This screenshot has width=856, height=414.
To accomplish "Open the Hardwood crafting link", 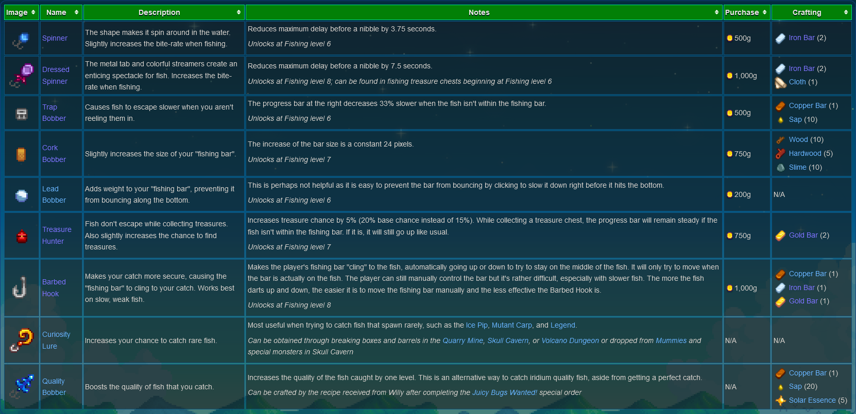I will (804, 153).
